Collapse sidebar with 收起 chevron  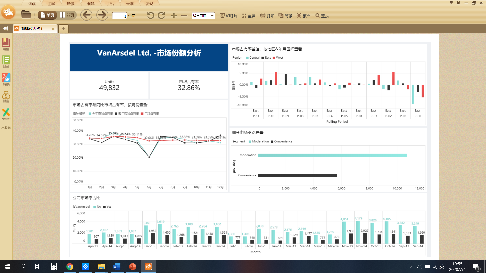[6, 128]
